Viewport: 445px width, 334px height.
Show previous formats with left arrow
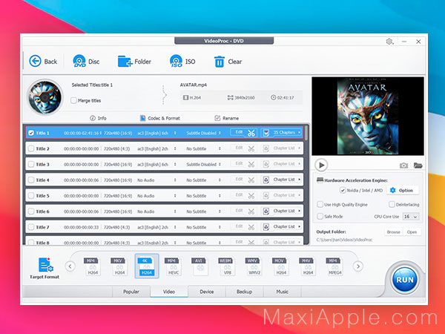pyautogui.click(x=70, y=266)
